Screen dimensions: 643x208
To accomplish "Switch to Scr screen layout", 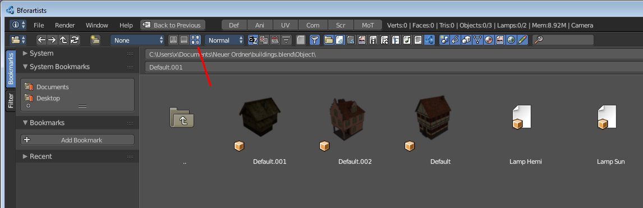I will click(x=341, y=25).
